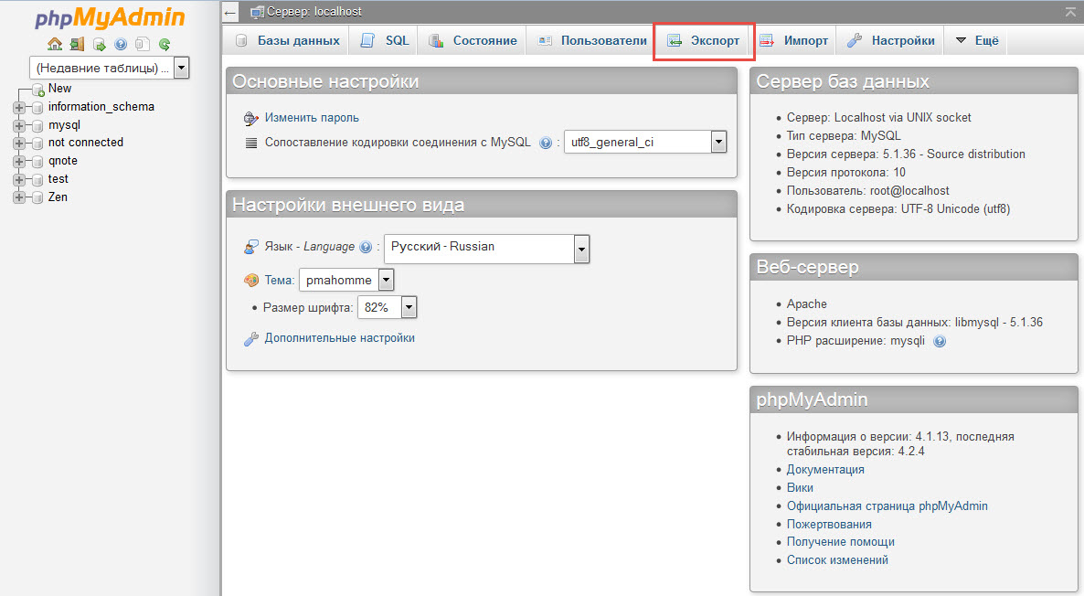The height and width of the screenshot is (596, 1084).
Task: Expand the test database node
Action: [18, 180]
